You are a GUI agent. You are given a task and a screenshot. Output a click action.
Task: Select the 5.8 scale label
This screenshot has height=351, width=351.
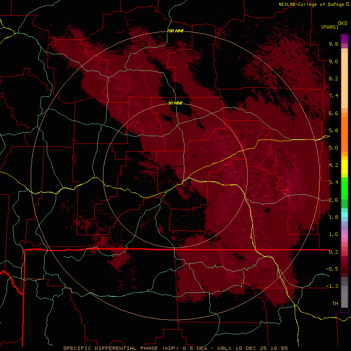(333, 131)
